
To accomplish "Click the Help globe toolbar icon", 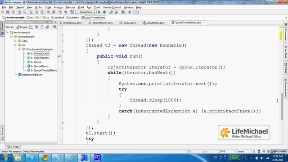I will 129,12.
